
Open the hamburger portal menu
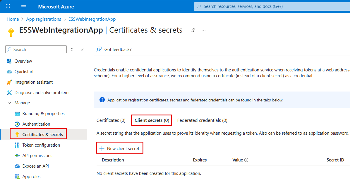(24, 7)
